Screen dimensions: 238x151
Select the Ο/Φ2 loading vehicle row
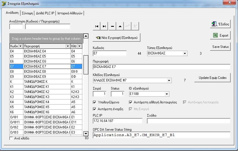46,127
